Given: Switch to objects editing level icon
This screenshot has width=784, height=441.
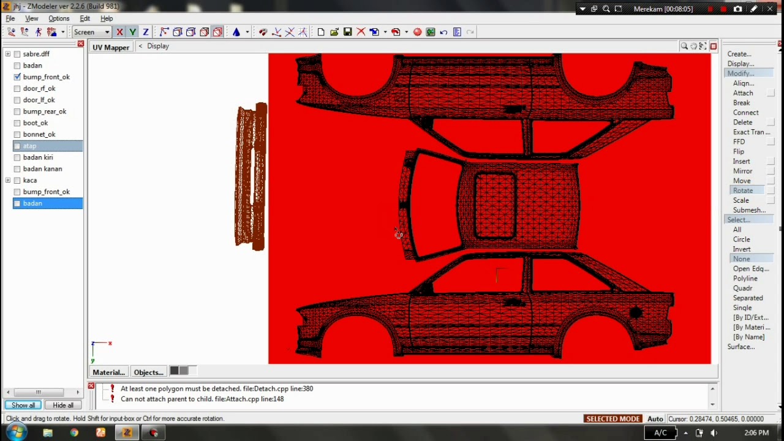Looking at the screenshot, I should click(205, 32).
